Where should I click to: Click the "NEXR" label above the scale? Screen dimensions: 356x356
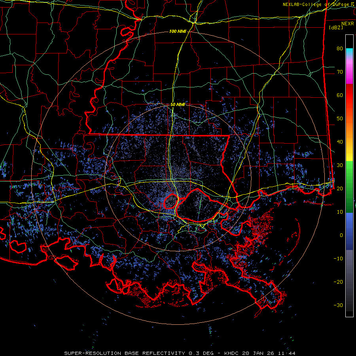tap(347, 24)
